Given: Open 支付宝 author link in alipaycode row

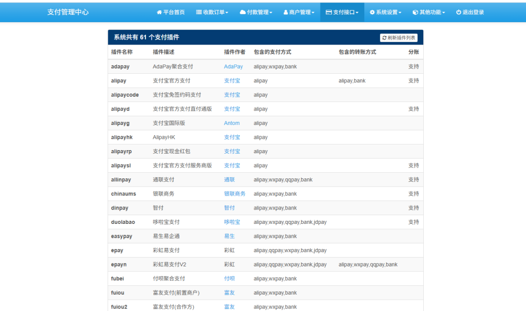Looking at the screenshot, I should click(x=232, y=95).
